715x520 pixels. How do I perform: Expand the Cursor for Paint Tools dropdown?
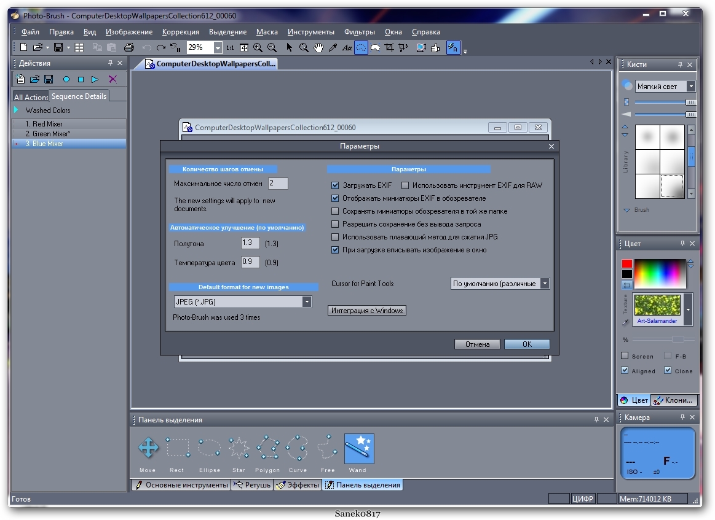click(x=544, y=284)
